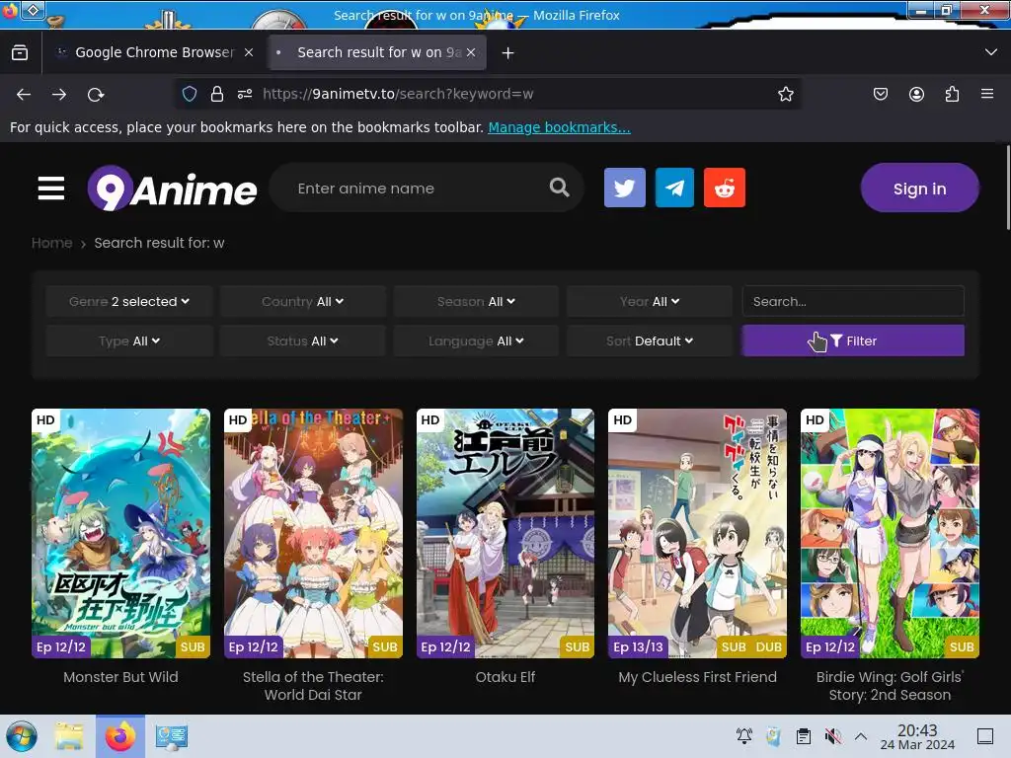Expand the Genre 2 selected dropdown

[129, 301]
